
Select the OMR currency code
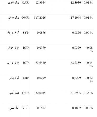click(25, 18)
